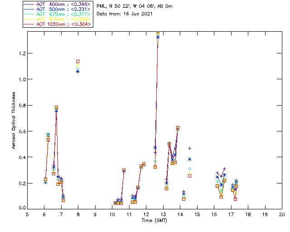290x232 pixels.
Task: Click the x-axis tick label '18'
Action: (x=248, y=214)
